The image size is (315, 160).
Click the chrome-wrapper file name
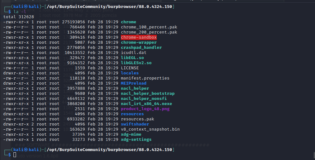(138, 42)
